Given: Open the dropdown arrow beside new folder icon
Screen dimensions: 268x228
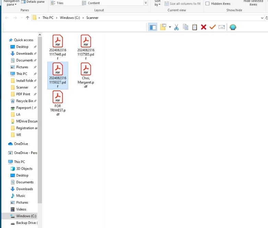Looking at the screenshot, I should tap(170, 27).
